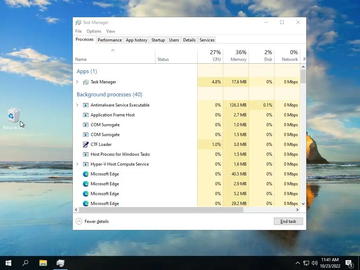Sort by the Status column header
Viewport: 360px width, 270px height.
pyautogui.click(x=176, y=56)
